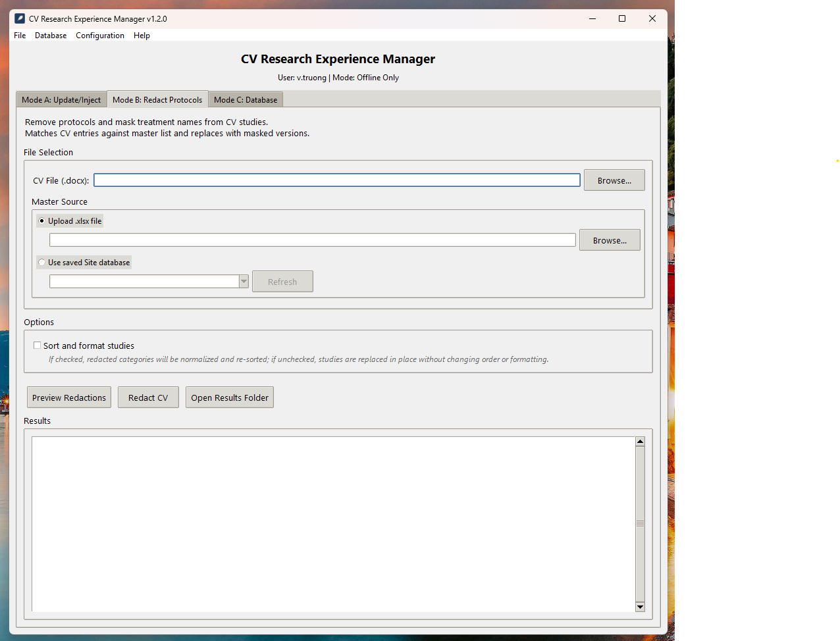Click the 'User: v.truong | Mode: Offline Only' status text
The height and width of the screenshot is (641, 840).
(338, 78)
